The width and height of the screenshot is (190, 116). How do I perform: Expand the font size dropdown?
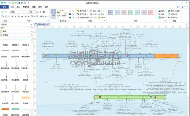(x=33, y=12)
